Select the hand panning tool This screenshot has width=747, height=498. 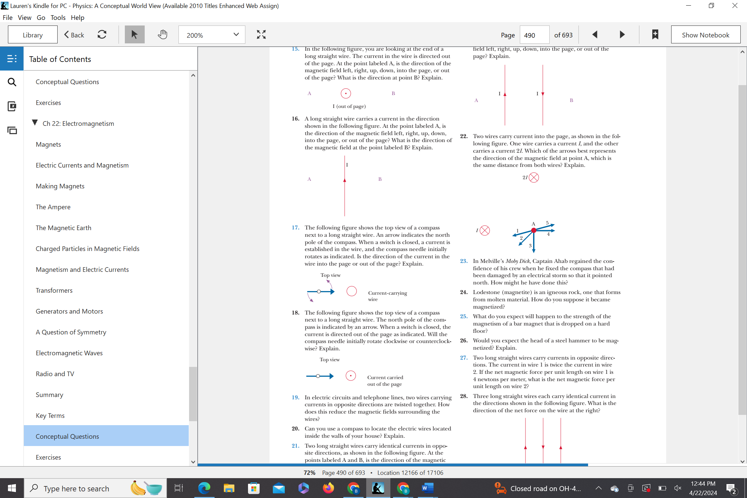[x=162, y=34]
